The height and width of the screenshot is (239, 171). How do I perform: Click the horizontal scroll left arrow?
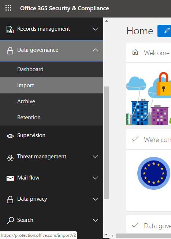(x=112, y=236)
